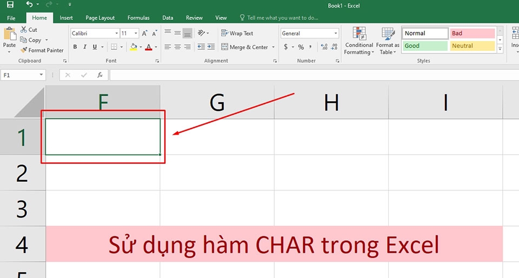Open the font size dropdown
Viewport: 519px width, 278px height.
pyautogui.click(x=136, y=34)
